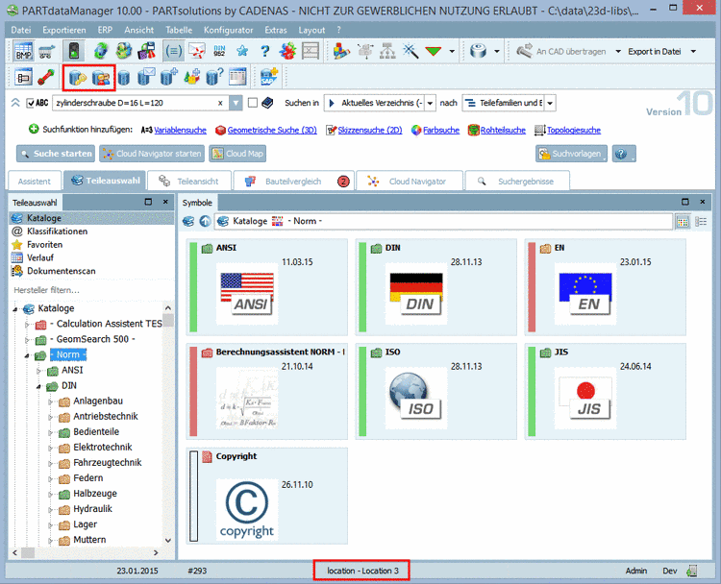The height and width of the screenshot is (584, 721).
Task: Expand the Anlagenbau tree node
Action: [x=51, y=401]
